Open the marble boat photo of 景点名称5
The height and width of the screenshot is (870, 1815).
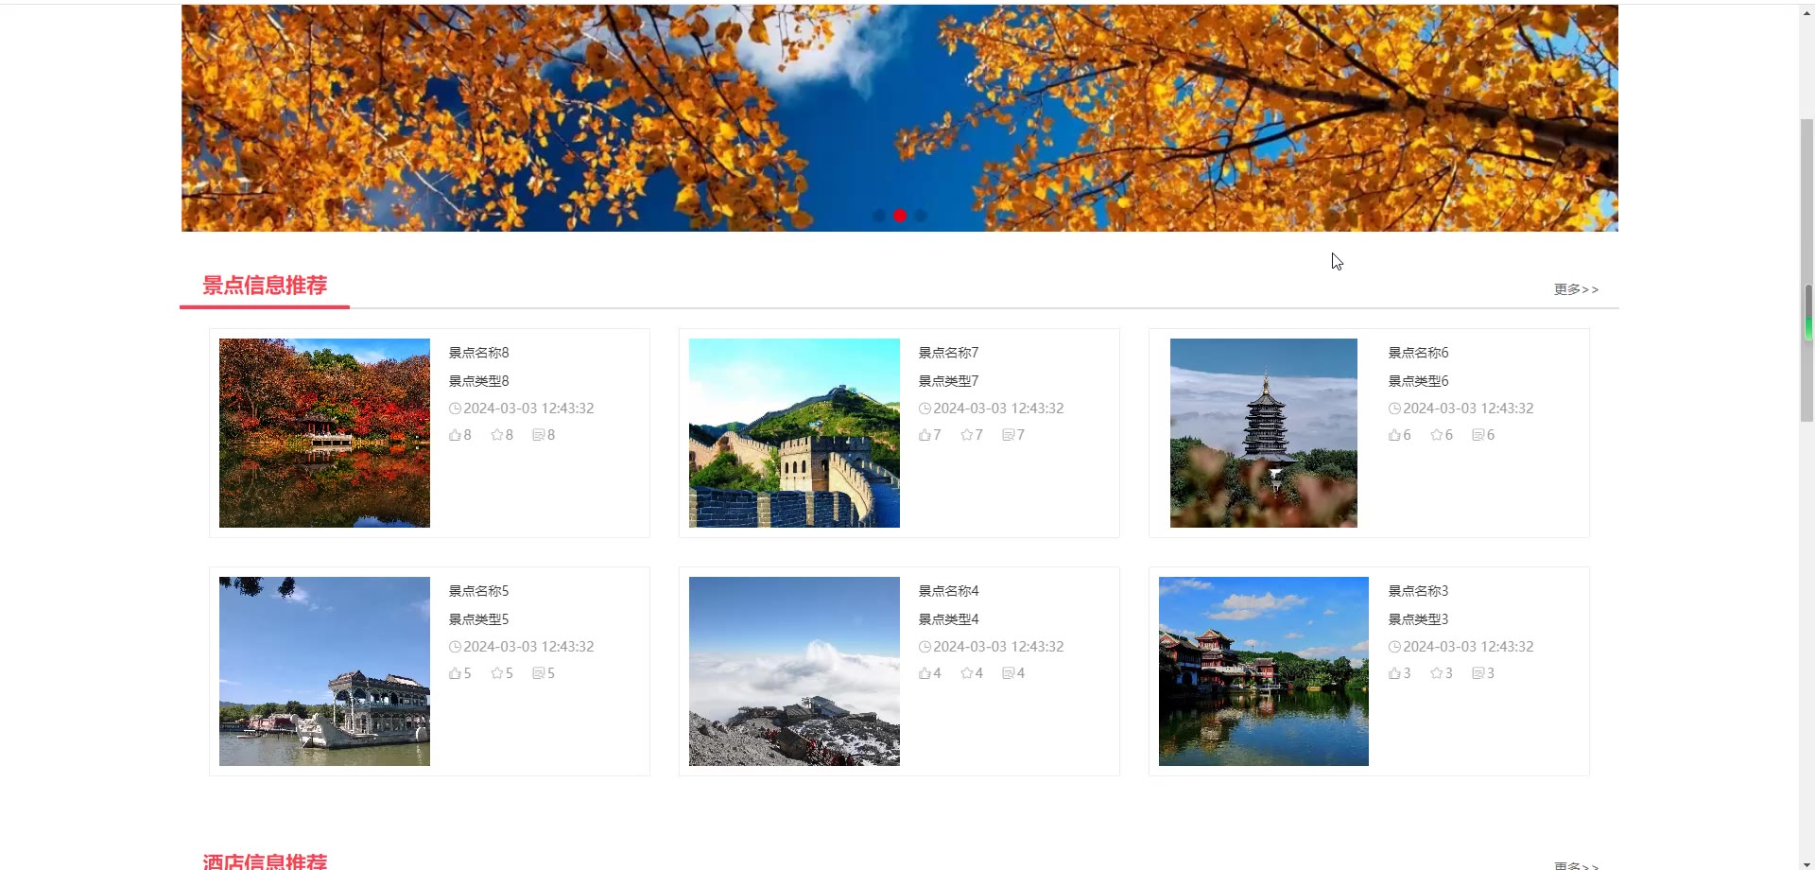[x=324, y=671]
